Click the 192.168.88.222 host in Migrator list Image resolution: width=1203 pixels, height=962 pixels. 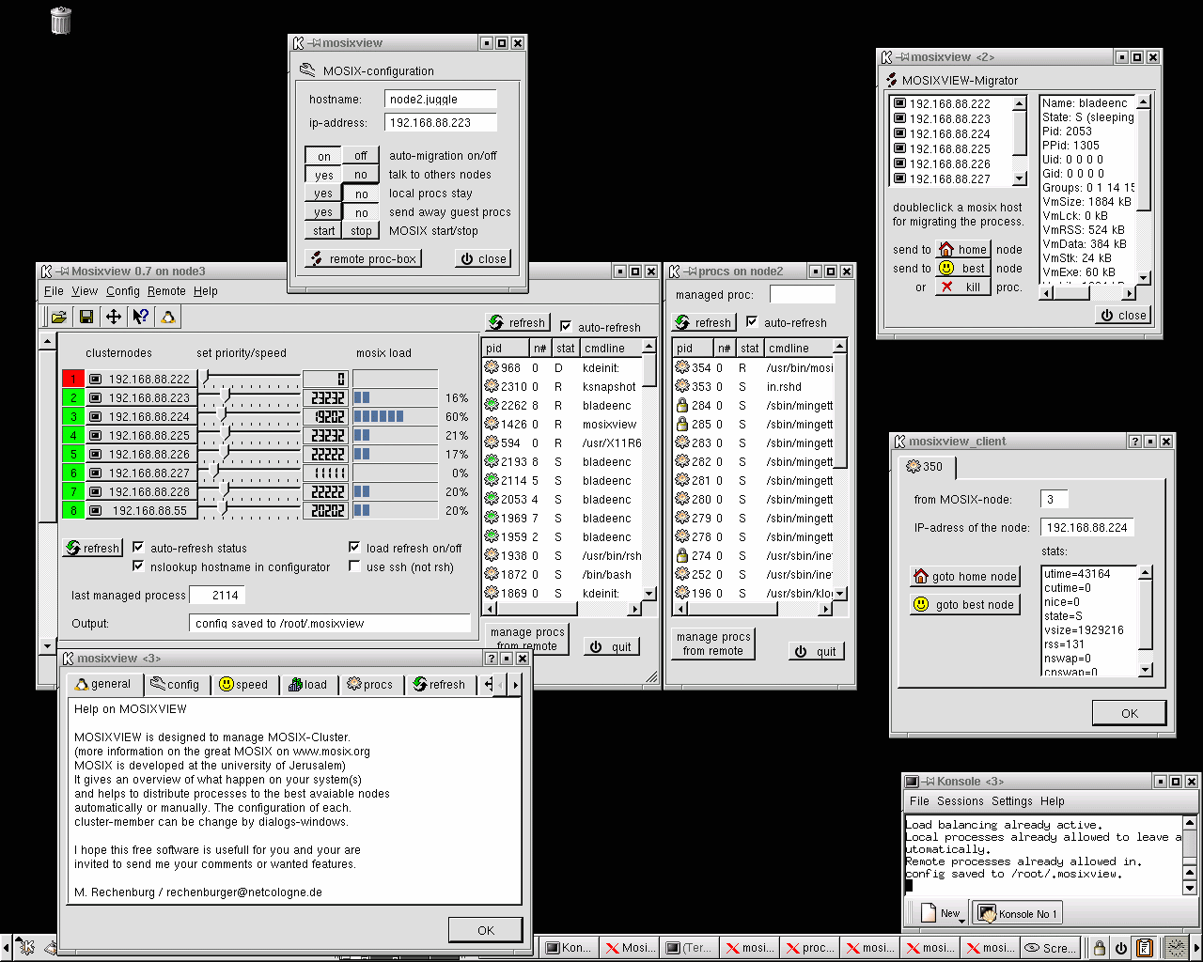coord(950,103)
